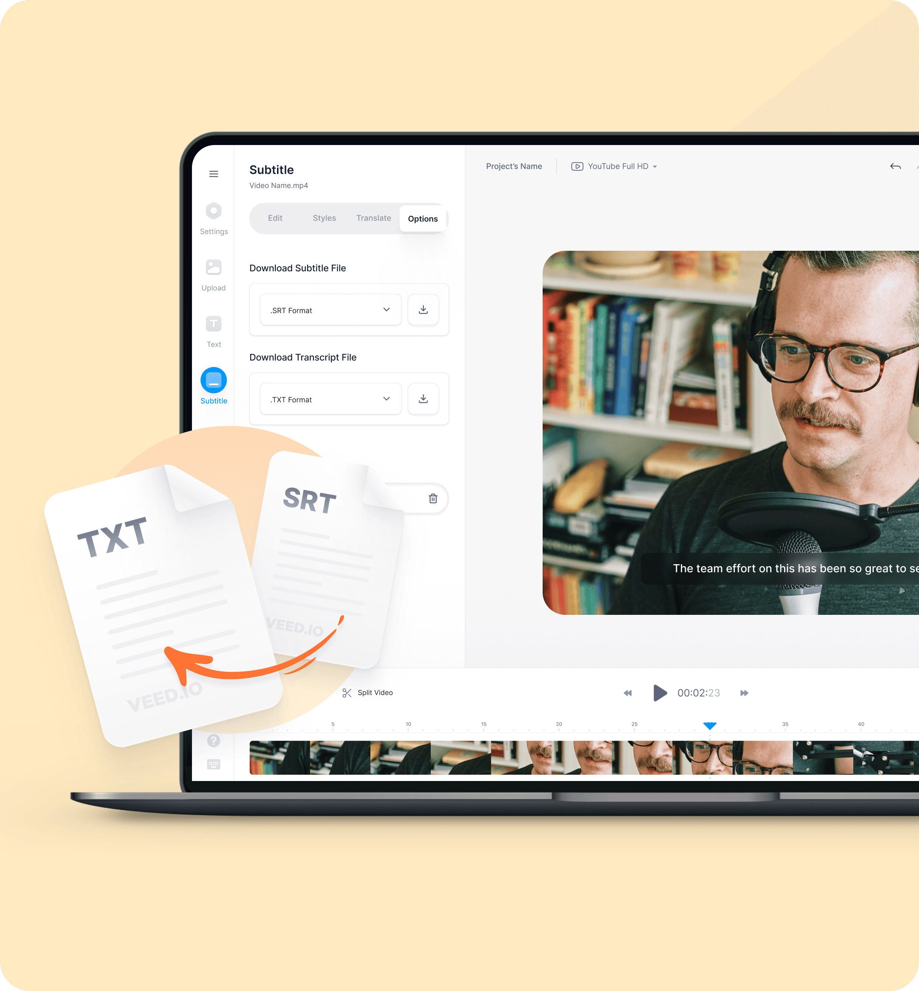Click the Options tab
Image resolution: width=919 pixels, height=991 pixels.
(422, 218)
